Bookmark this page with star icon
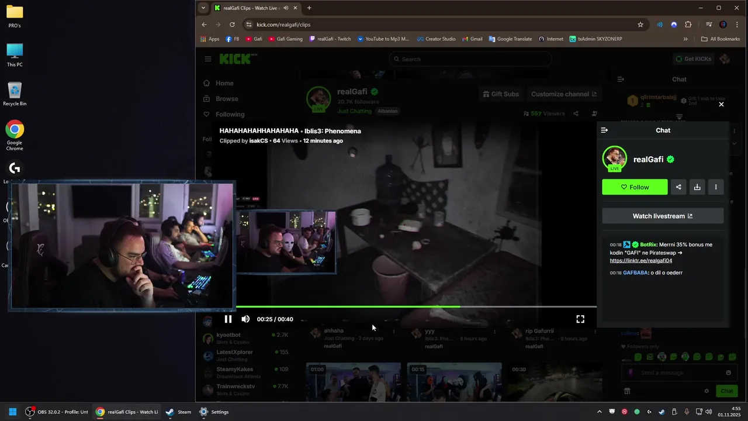The height and width of the screenshot is (421, 748). pos(640,25)
